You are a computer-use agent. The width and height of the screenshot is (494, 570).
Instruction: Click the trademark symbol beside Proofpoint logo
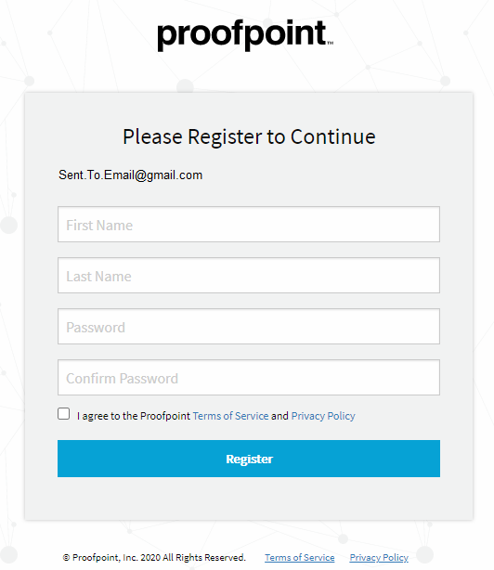330,43
